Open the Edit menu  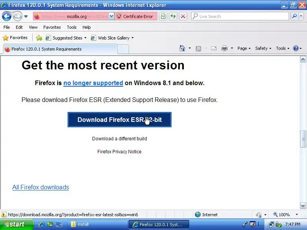[x=19, y=27]
